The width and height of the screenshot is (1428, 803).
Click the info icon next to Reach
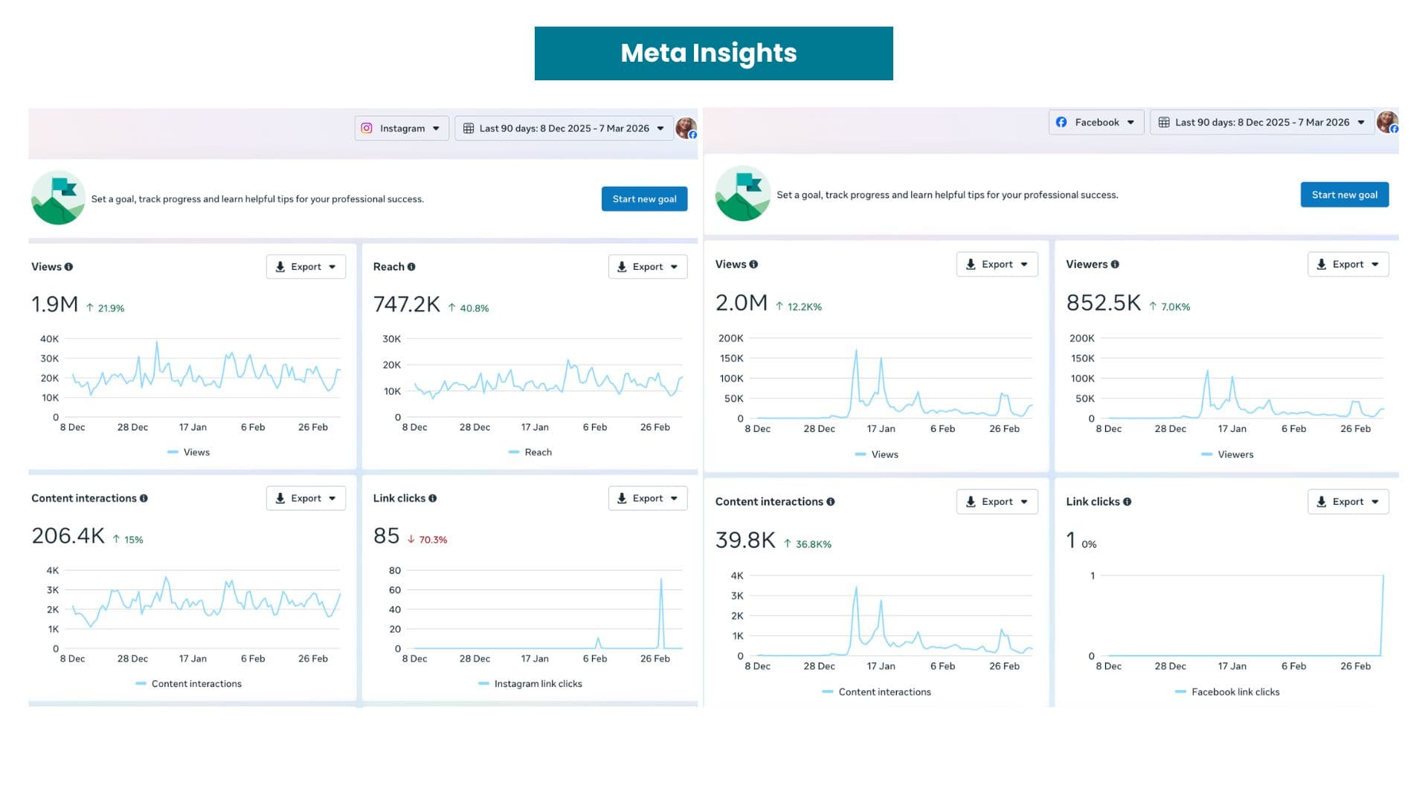[411, 267]
